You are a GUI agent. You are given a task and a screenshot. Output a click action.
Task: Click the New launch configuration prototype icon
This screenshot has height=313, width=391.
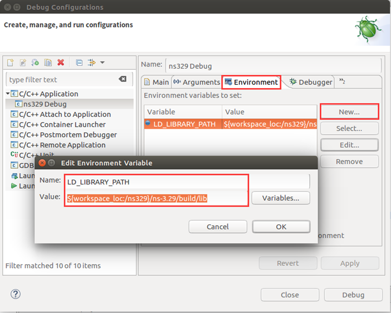(x=23, y=63)
